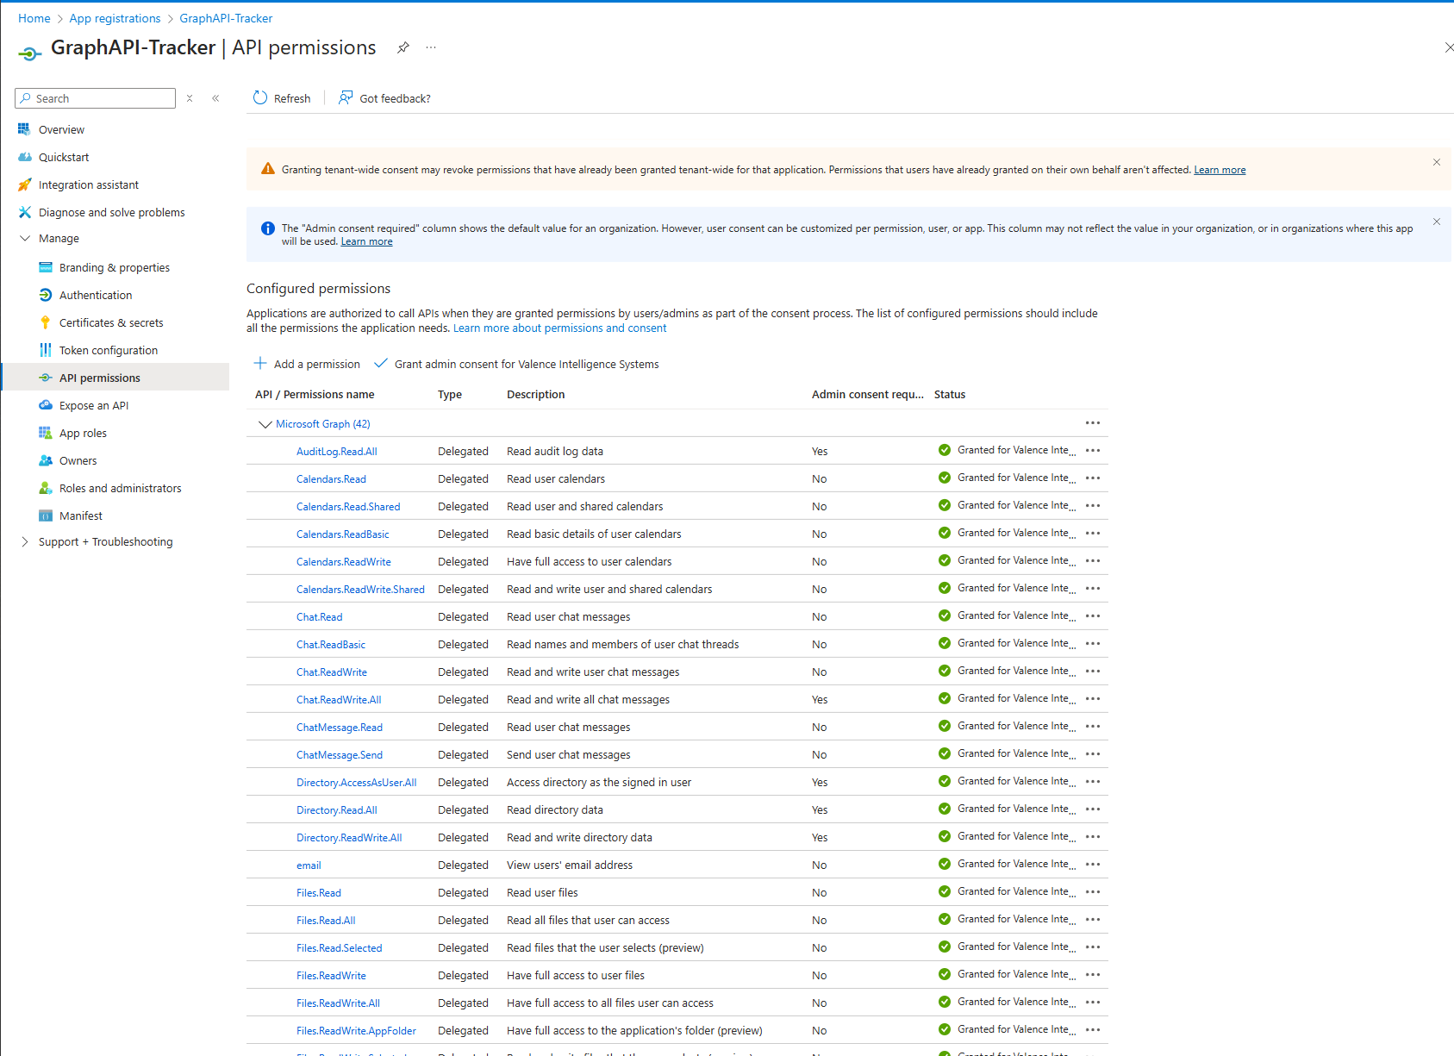Viewport: 1454px width, 1056px height.
Task: Open App roles page
Action: point(83,433)
